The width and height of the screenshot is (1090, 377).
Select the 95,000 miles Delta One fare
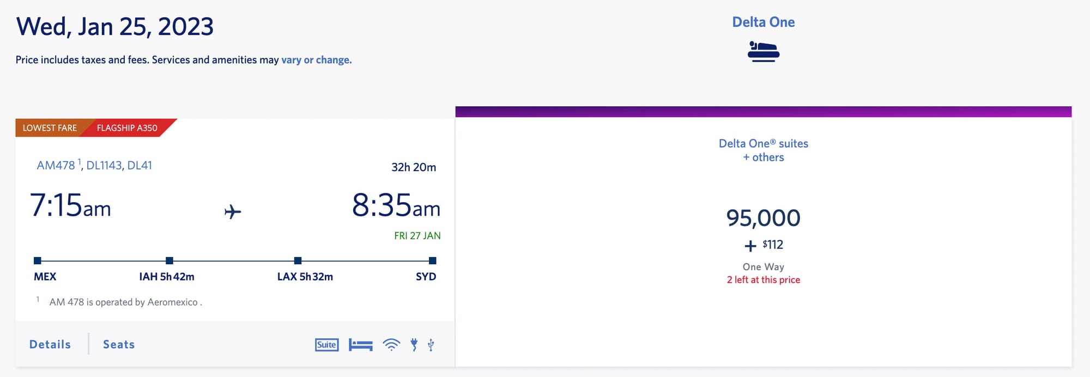(x=764, y=218)
